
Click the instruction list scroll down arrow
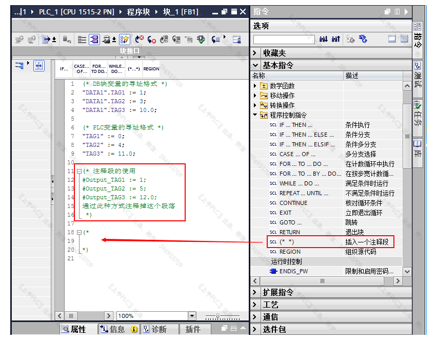pos(407,271)
